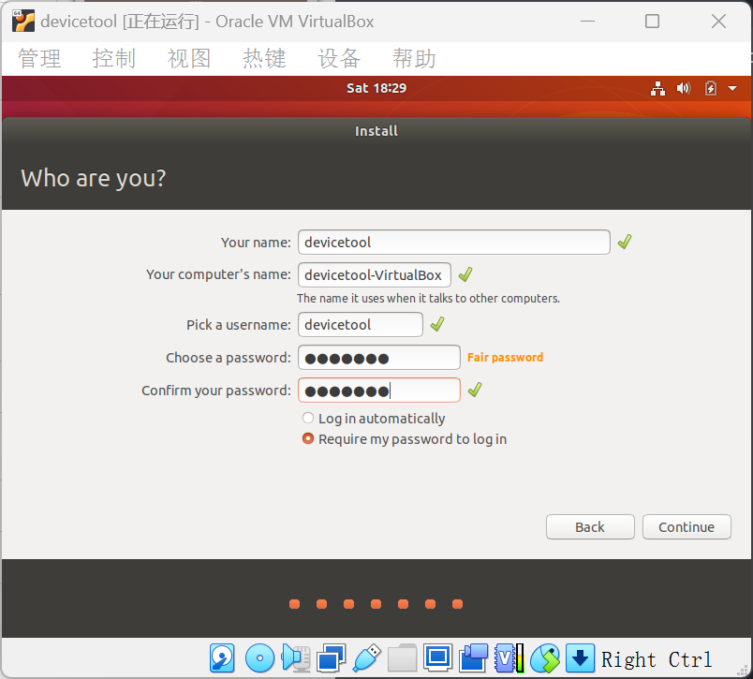The height and width of the screenshot is (679, 753).
Task: Click the hint text about other computers
Action: coord(428,298)
